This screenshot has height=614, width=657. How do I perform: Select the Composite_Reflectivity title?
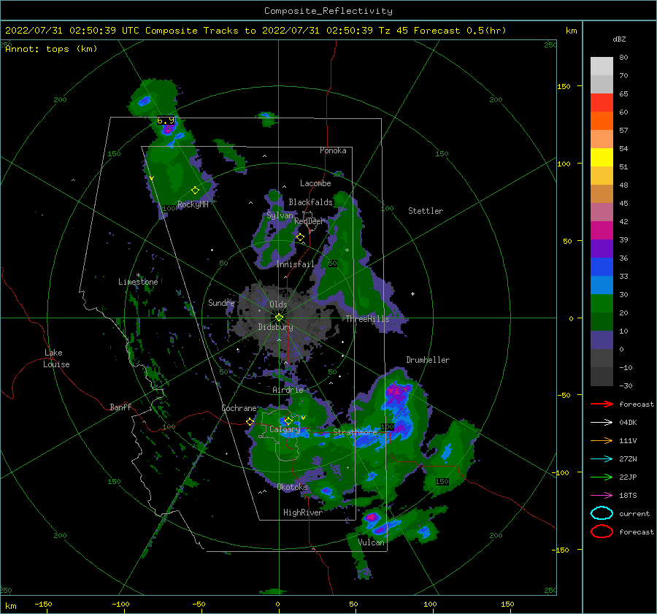tap(328, 11)
